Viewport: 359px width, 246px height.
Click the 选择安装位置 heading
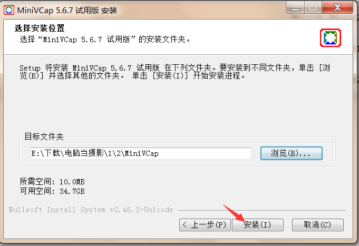(x=40, y=28)
